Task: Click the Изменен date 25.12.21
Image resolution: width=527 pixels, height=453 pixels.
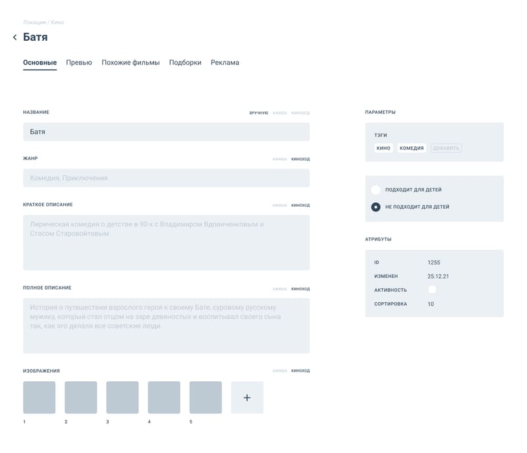Action: (x=438, y=277)
